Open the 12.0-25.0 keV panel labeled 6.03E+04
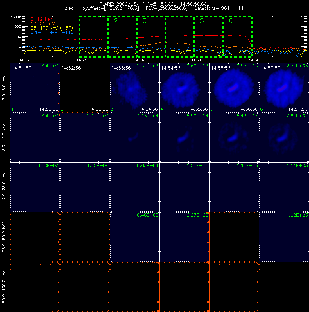 (135, 187)
